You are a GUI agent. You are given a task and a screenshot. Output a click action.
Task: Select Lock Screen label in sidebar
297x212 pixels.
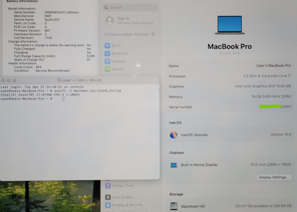coord(123,197)
